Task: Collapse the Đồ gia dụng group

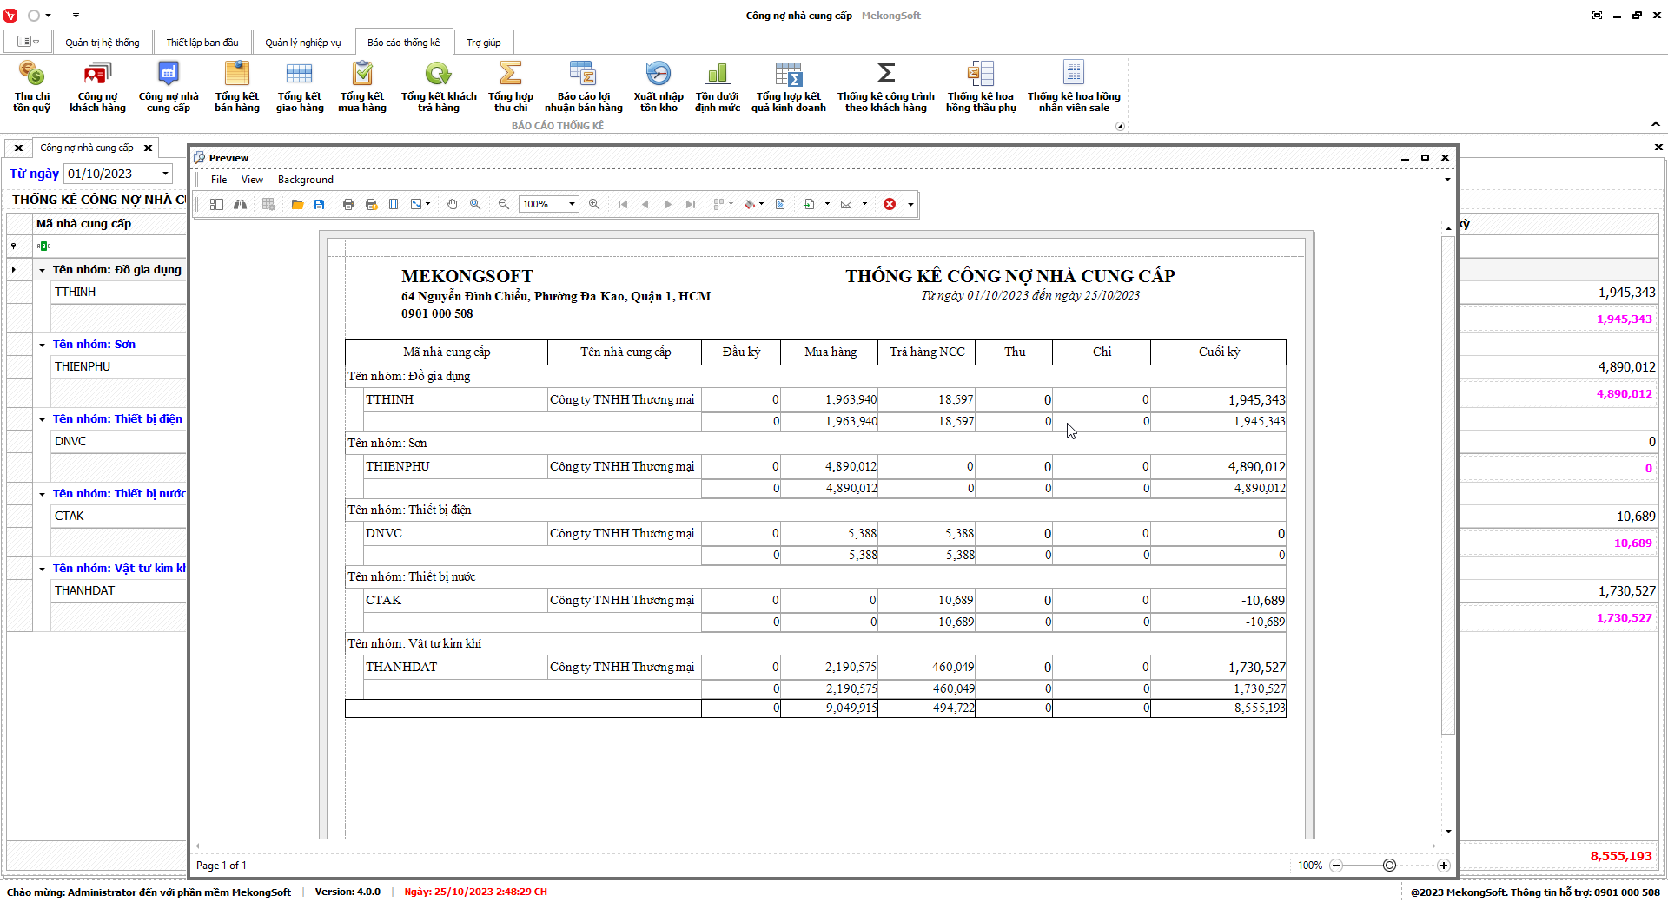Action: pyautogui.click(x=42, y=270)
